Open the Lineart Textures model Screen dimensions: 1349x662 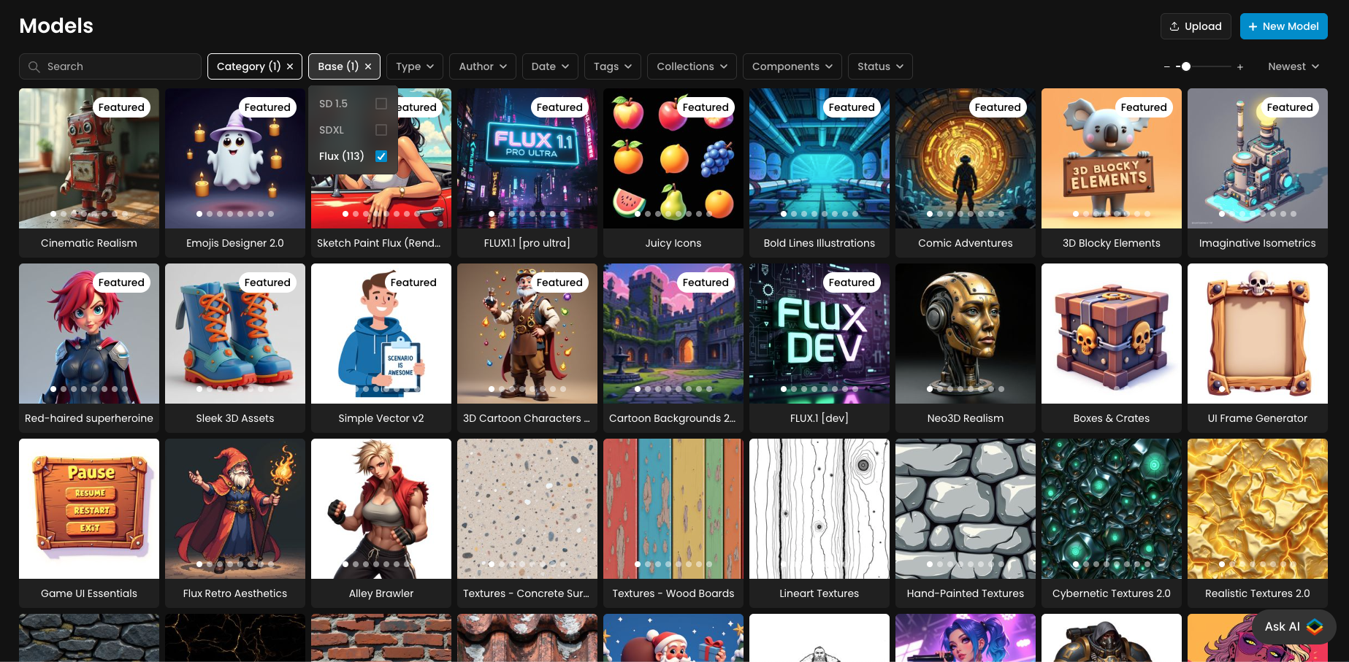click(819, 523)
